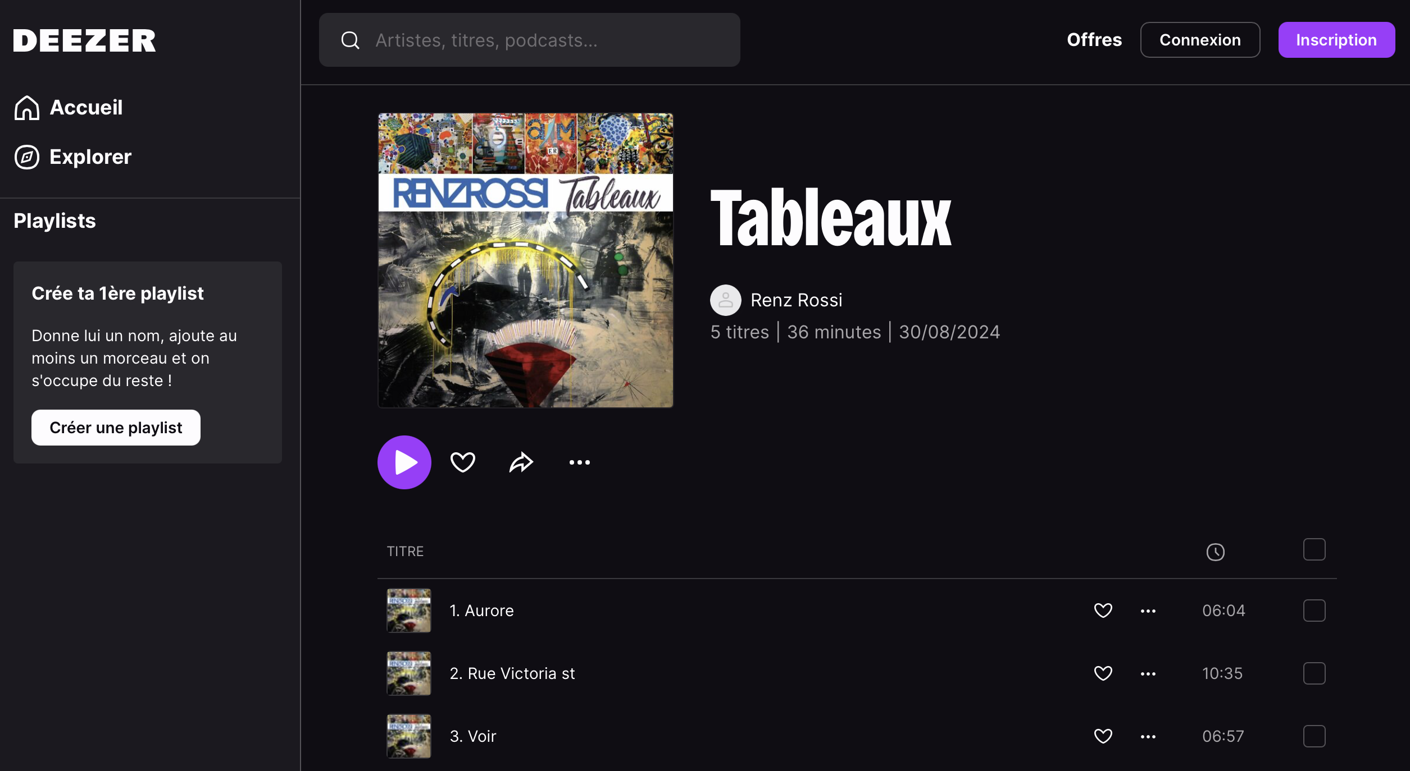Click the Deezer logo
This screenshot has width=1410, height=771.
click(84, 40)
